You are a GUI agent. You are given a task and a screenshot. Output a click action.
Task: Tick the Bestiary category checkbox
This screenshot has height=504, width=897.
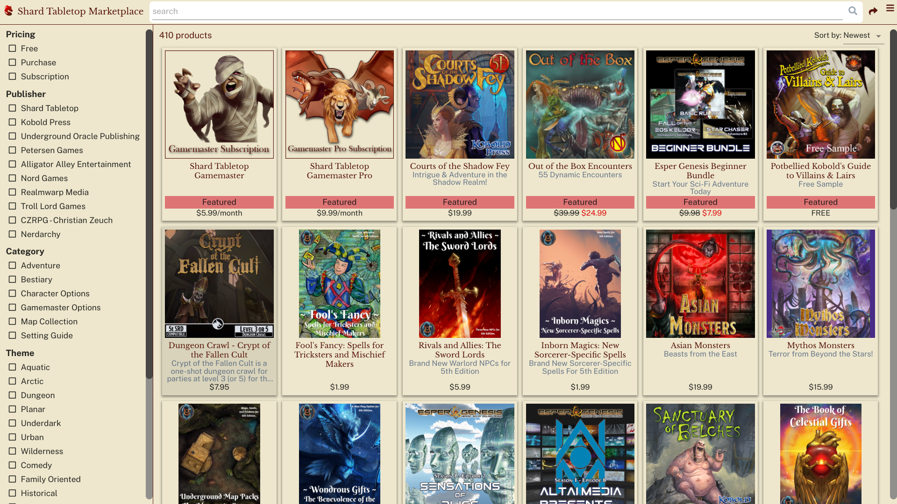coord(13,280)
